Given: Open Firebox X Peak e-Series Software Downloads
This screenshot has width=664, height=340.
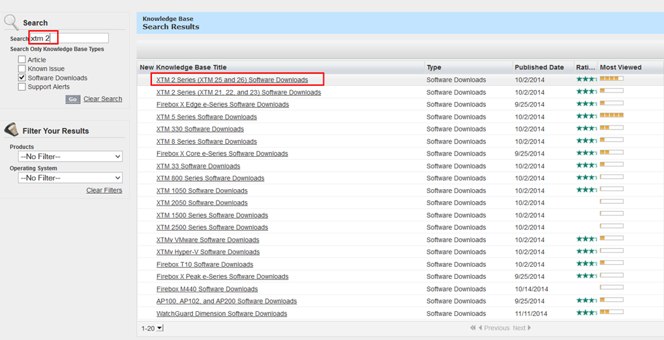Looking at the screenshot, I should click(222, 277).
